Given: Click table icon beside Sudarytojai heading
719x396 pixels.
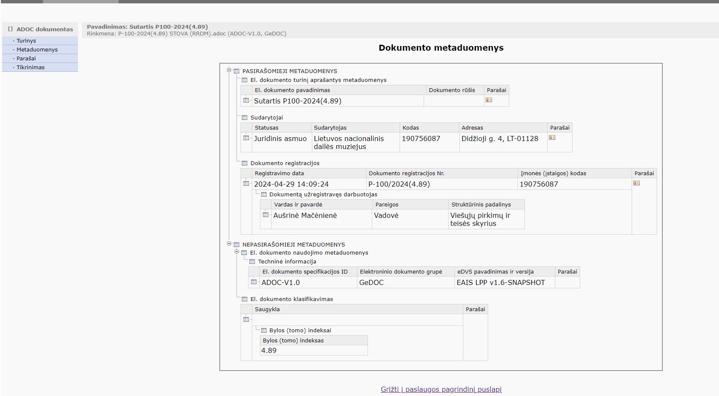Looking at the screenshot, I should [244, 118].
